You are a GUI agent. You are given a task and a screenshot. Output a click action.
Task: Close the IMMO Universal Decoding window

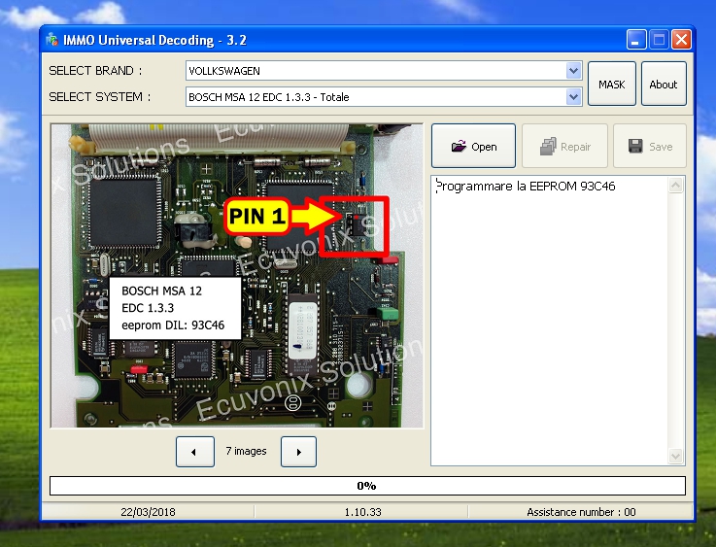pyautogui.click(x=681, y=40)
